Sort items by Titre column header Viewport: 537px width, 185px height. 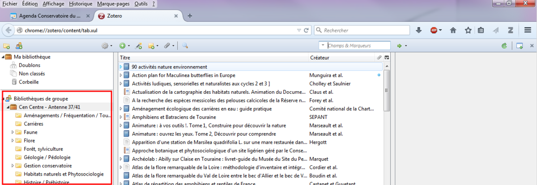pos(213,58)
